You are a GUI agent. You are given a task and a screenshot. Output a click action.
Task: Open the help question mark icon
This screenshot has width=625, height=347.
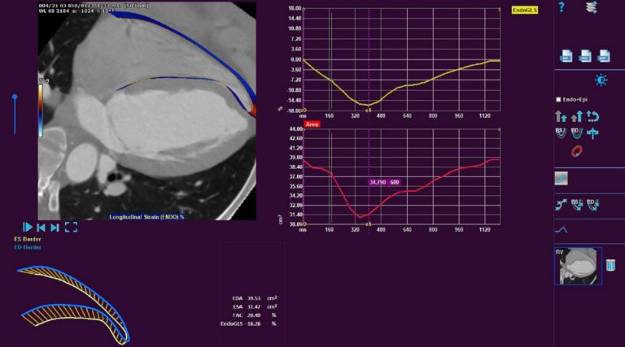[561, 7]
